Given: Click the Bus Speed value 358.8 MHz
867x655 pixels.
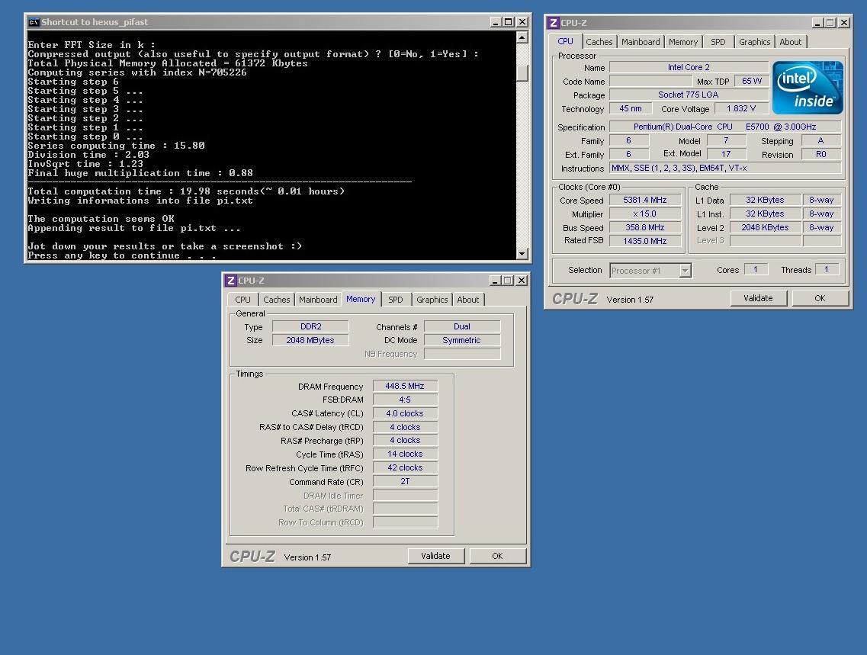Looking at the screenshot, I should [644, 227].
